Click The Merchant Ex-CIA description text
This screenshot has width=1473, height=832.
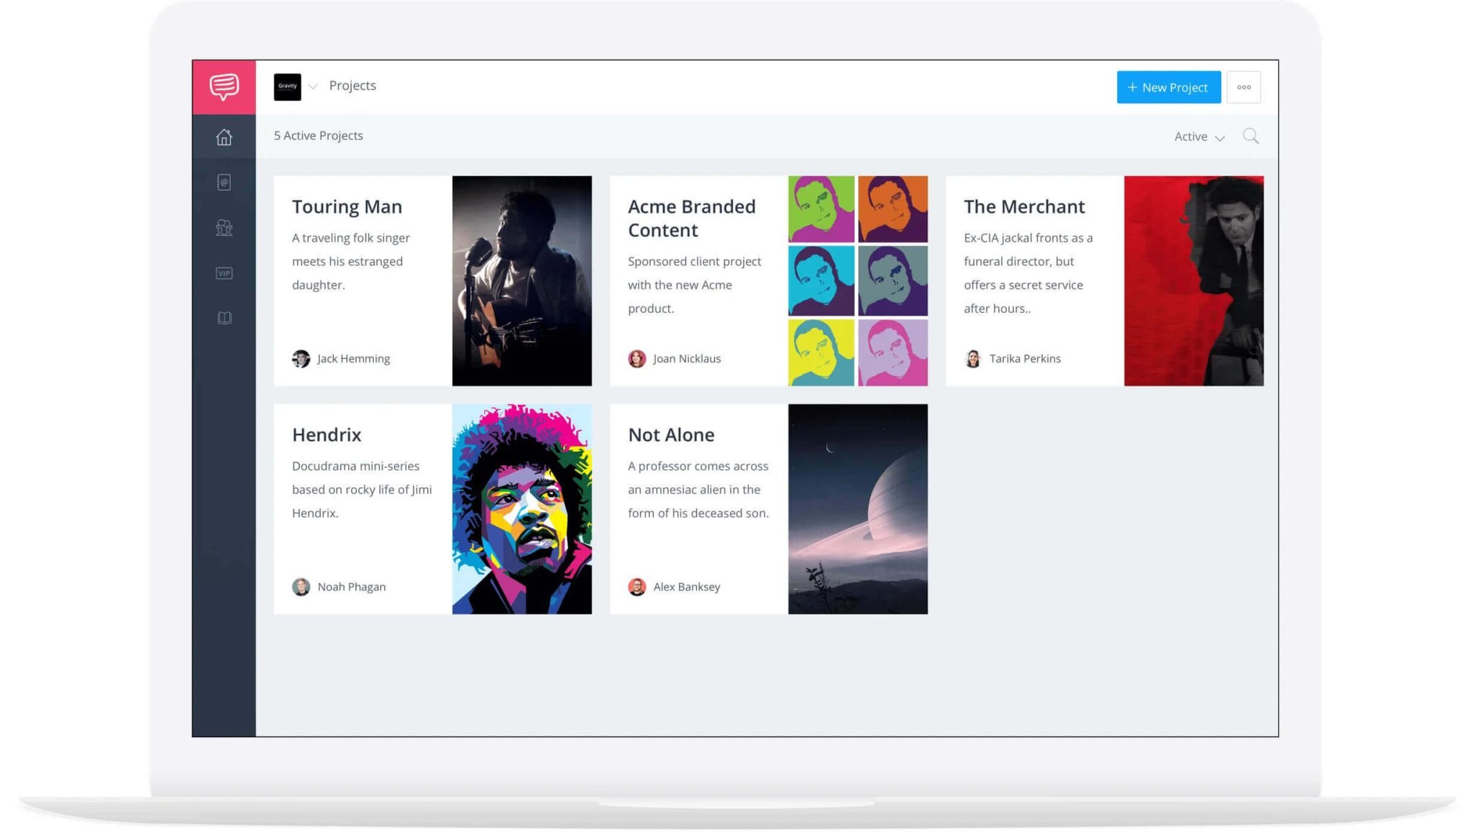(1028, 273)
